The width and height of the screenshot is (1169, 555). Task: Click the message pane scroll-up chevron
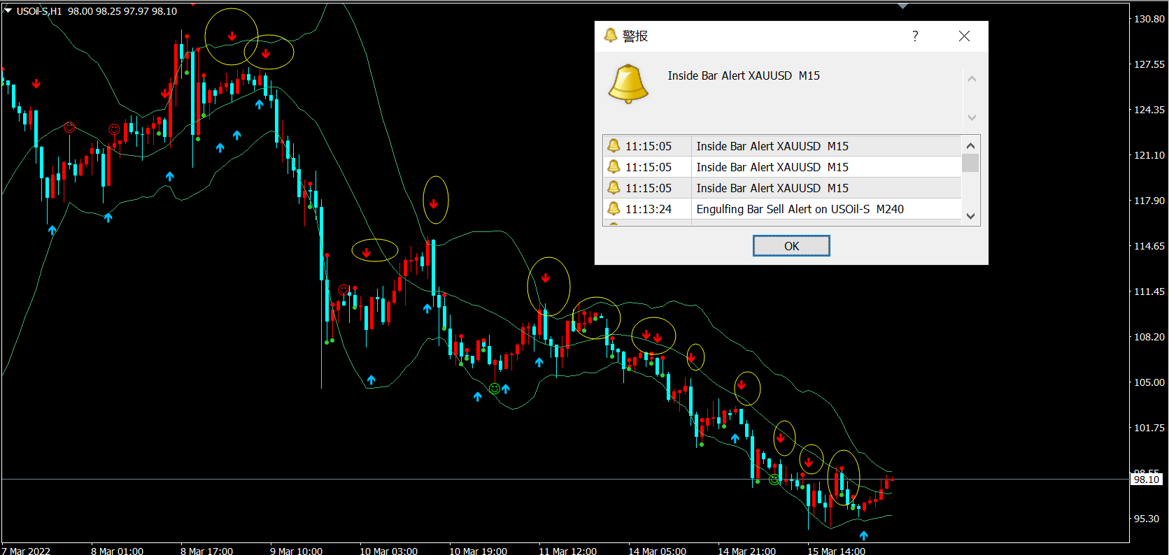[972, 79]
